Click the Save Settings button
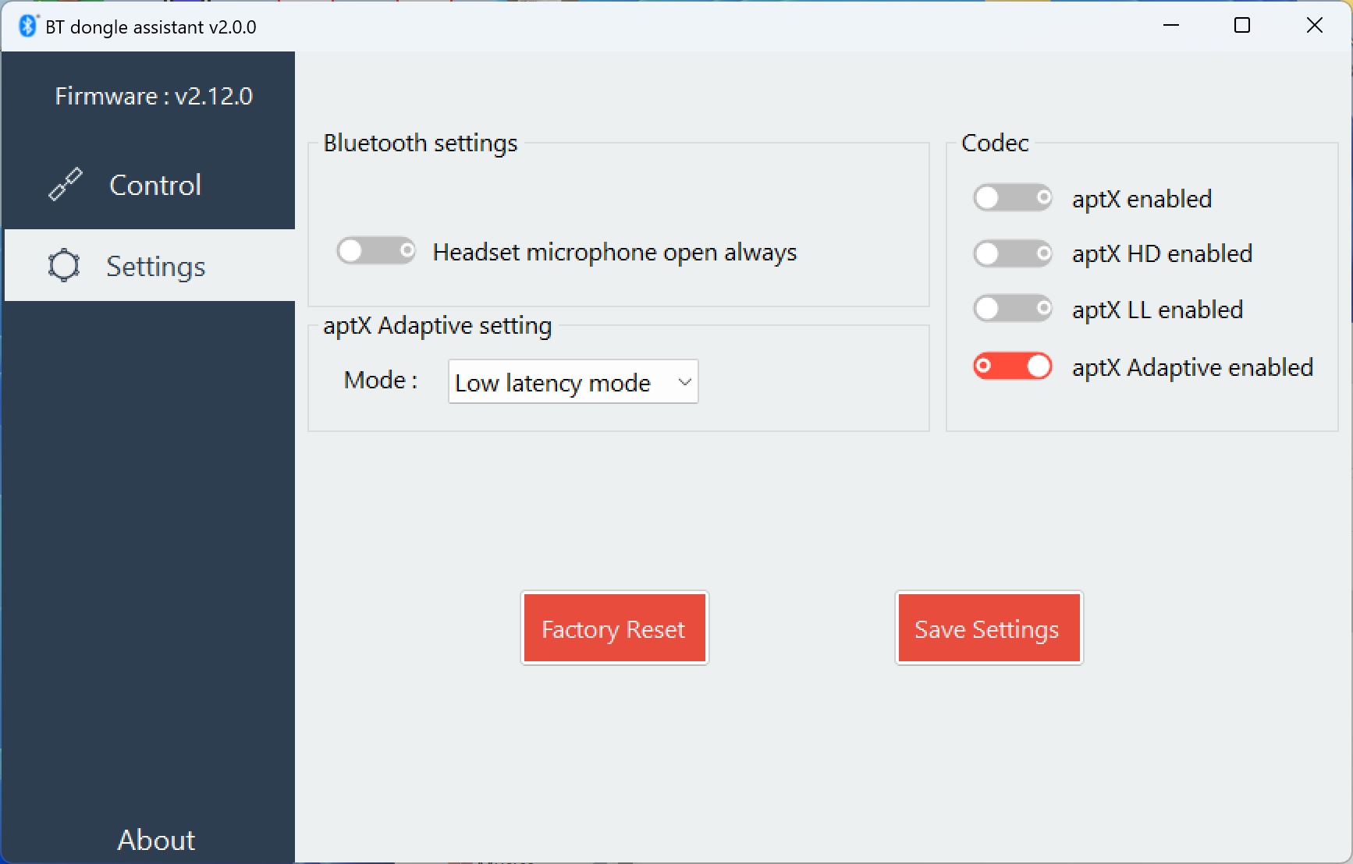 (x=989, y=628)
